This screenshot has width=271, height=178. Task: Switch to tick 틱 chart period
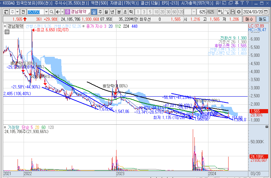(131, 12)
